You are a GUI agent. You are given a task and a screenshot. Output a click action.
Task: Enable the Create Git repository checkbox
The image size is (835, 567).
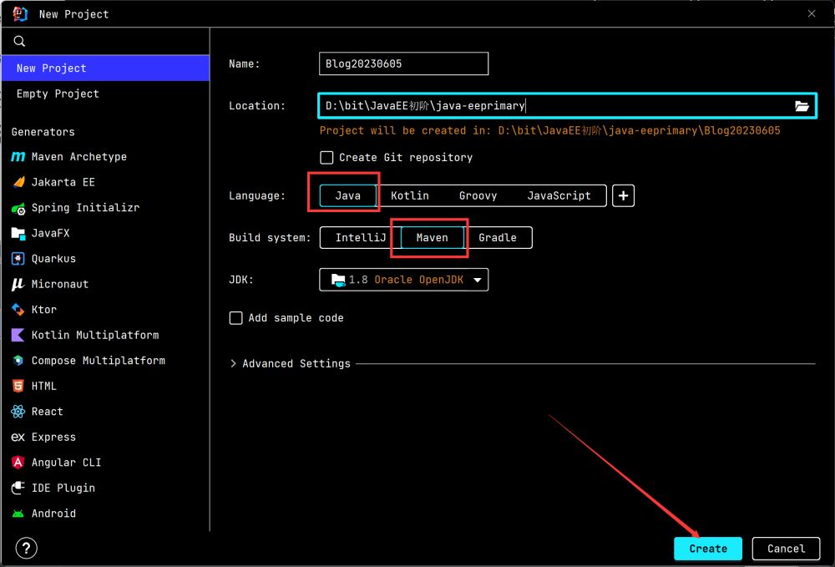point(327,157)
